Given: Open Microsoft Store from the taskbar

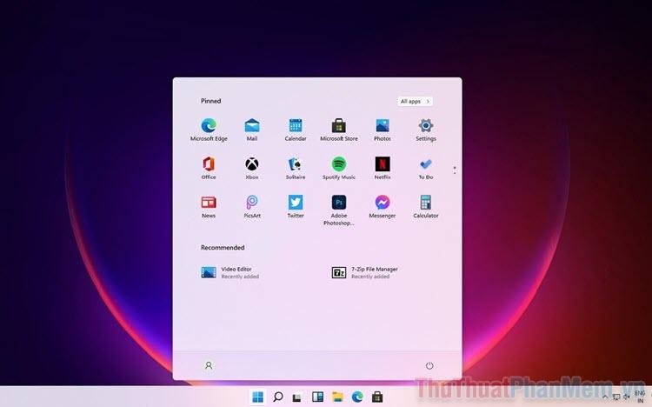Looking at the screenshot, I should tap(377, 397).
